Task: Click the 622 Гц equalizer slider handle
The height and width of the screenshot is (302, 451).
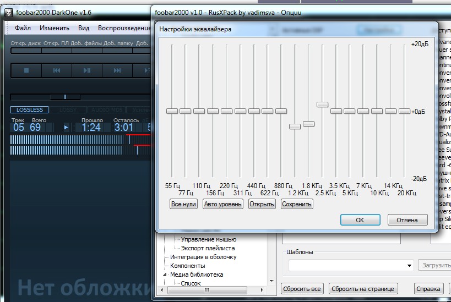Action: point(268,111)
